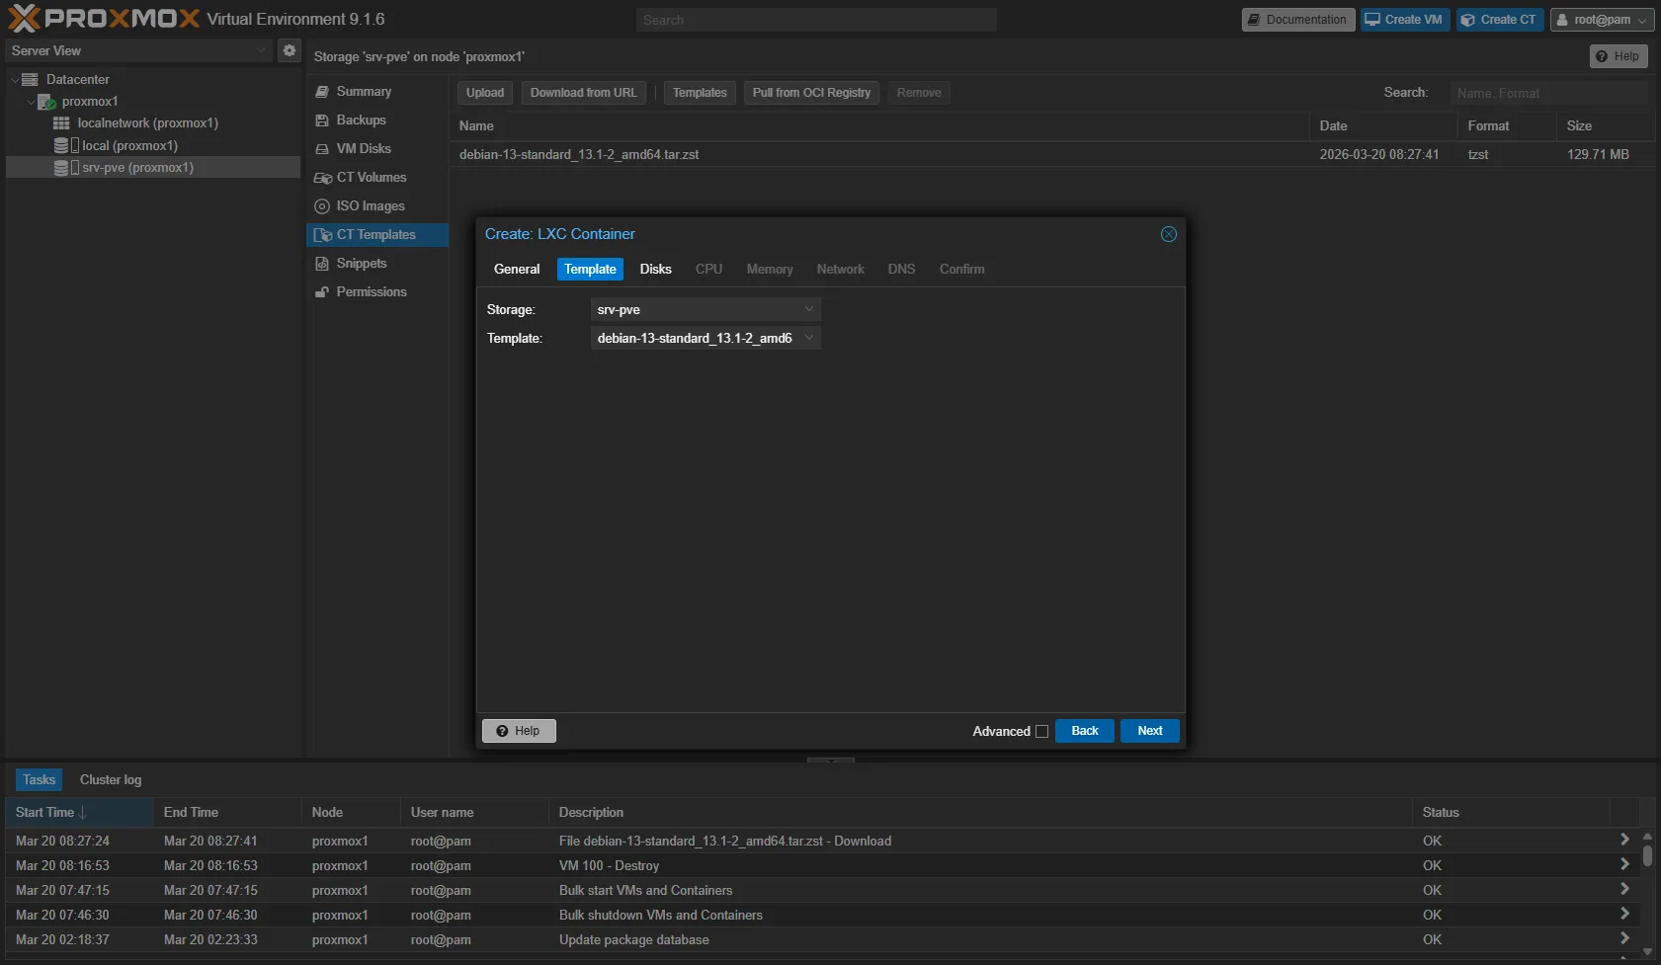The height and width of the screenshot is (965, 1661).
Task: Click the Next button in wizard
Action: (1149, 731)
